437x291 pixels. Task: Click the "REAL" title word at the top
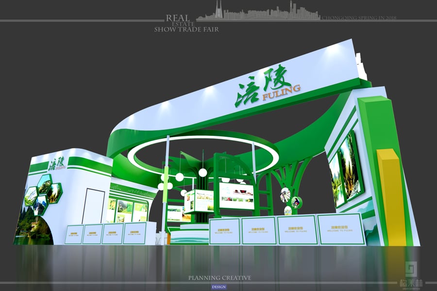178,18
